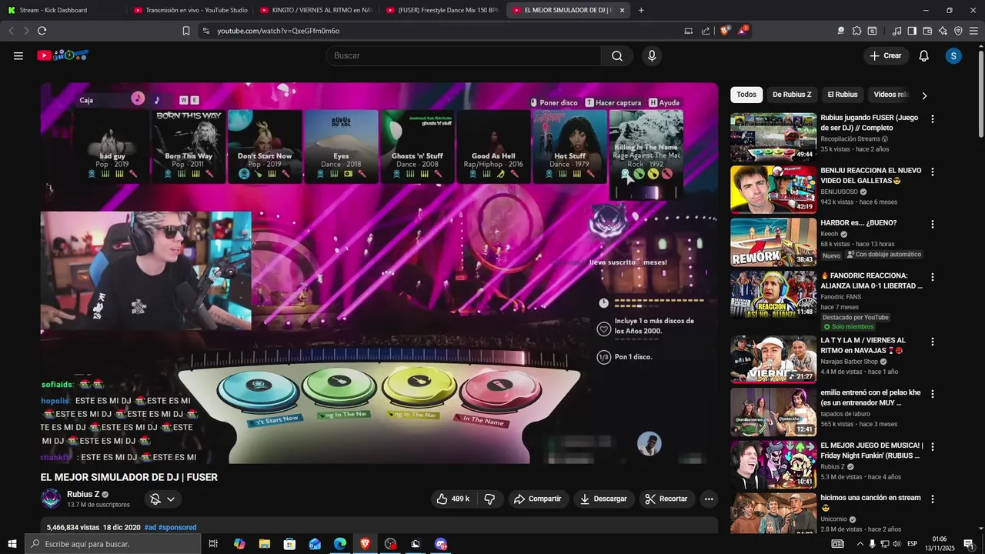Open options for the BENIJU REACCIONA video
Image resolution: width=985 pixels, height=554 pixels.
pos(933,172)
